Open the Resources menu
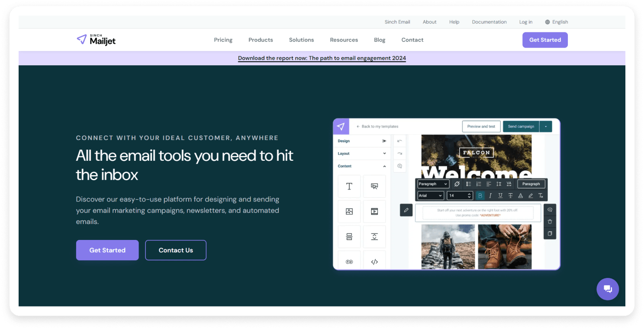644x329 pixels. [x=344, y=40]
